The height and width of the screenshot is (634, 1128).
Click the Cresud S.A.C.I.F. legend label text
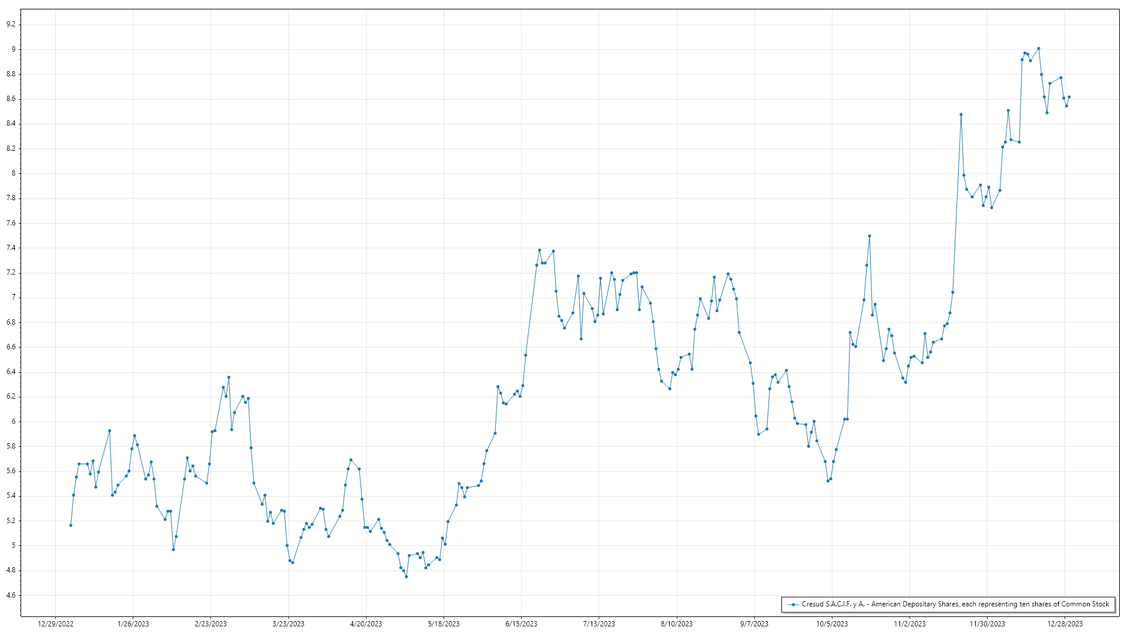point(955,604)
